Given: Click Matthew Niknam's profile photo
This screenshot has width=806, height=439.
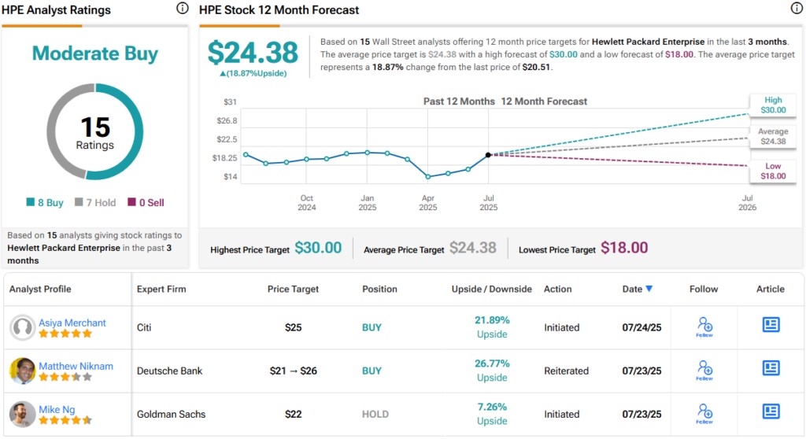Looking at the screenshot, I should click(22, 371).
